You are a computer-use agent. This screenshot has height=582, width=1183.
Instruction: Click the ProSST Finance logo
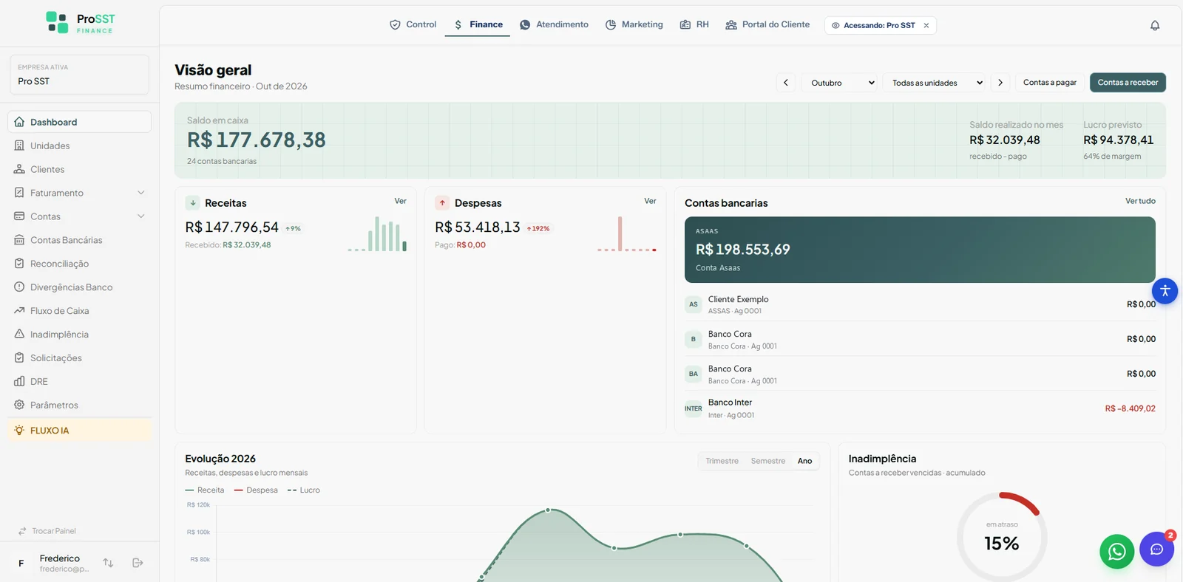click(x=81, y=23)
